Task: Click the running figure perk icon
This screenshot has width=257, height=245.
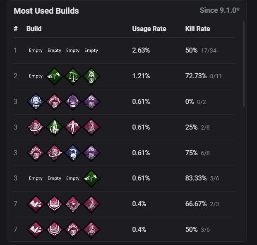Action: pyautogui.click(x=73, y=127)
